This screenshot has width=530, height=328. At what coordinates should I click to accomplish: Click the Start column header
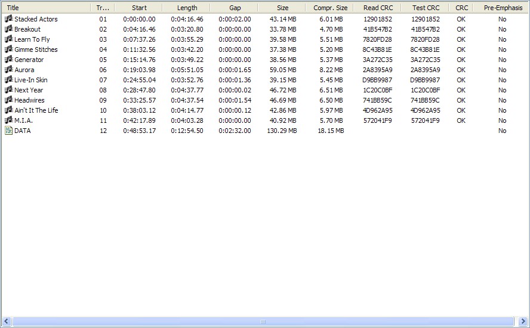pos(138,8)
